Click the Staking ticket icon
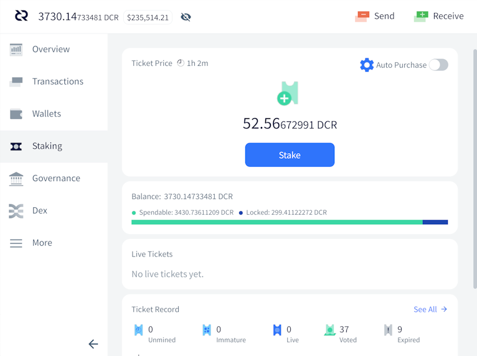The width and height of the screenshot is (477, 356). [x=16, y=146]
